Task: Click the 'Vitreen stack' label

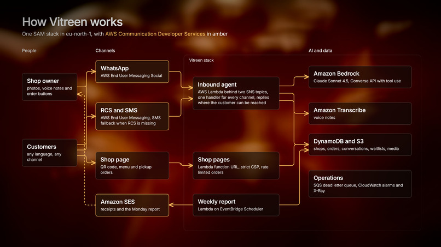Action: pyautogui.click(x=201, y=61)
